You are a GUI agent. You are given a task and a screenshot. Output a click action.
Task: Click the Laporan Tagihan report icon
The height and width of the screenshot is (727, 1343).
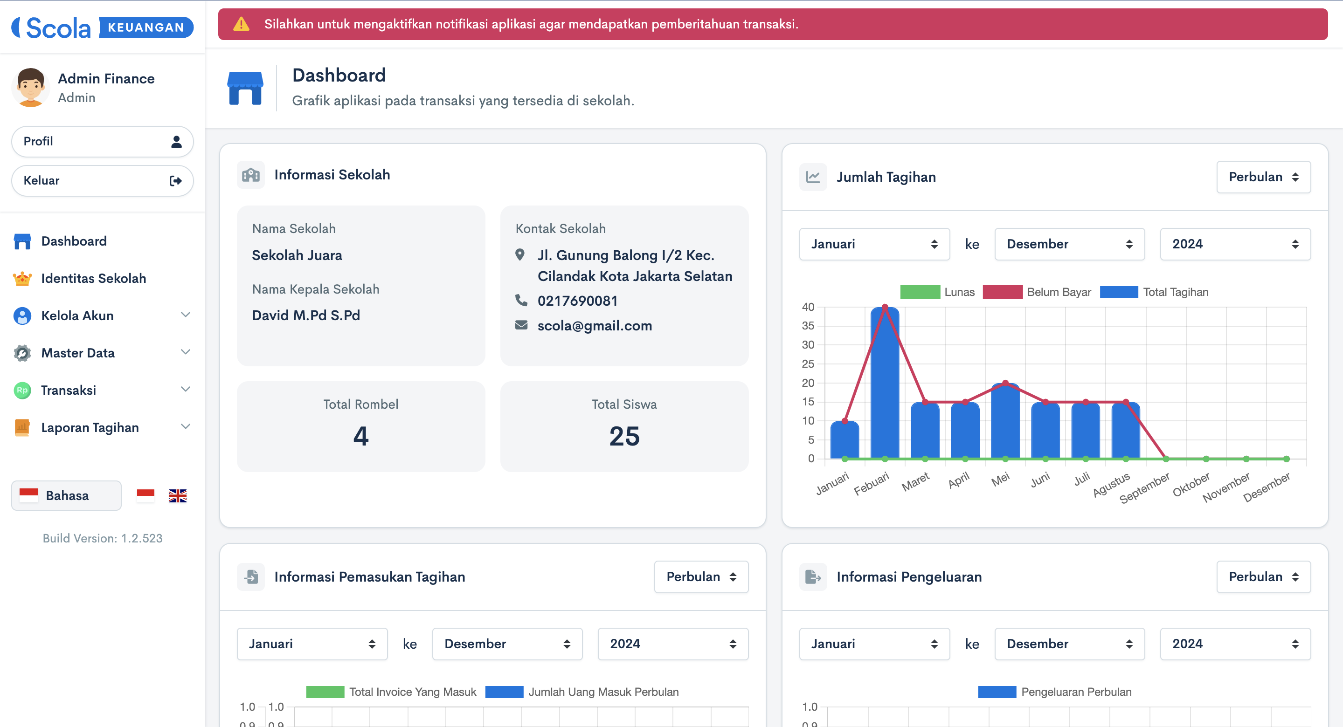point(22,427)
